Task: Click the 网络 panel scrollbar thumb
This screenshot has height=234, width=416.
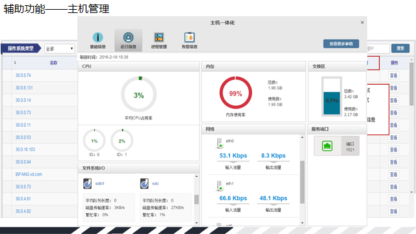Action: coord(302,182)
